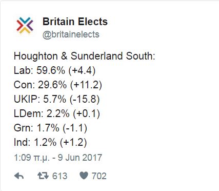The height and width of the screenshot is (191, 219).
Task: Retweet this post using the retweet arrows icon
Action: 43,176
